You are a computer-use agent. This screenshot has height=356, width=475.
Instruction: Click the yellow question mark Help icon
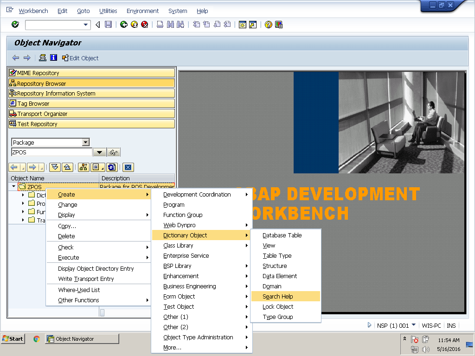pyautogui.click(x=268, y=25)
